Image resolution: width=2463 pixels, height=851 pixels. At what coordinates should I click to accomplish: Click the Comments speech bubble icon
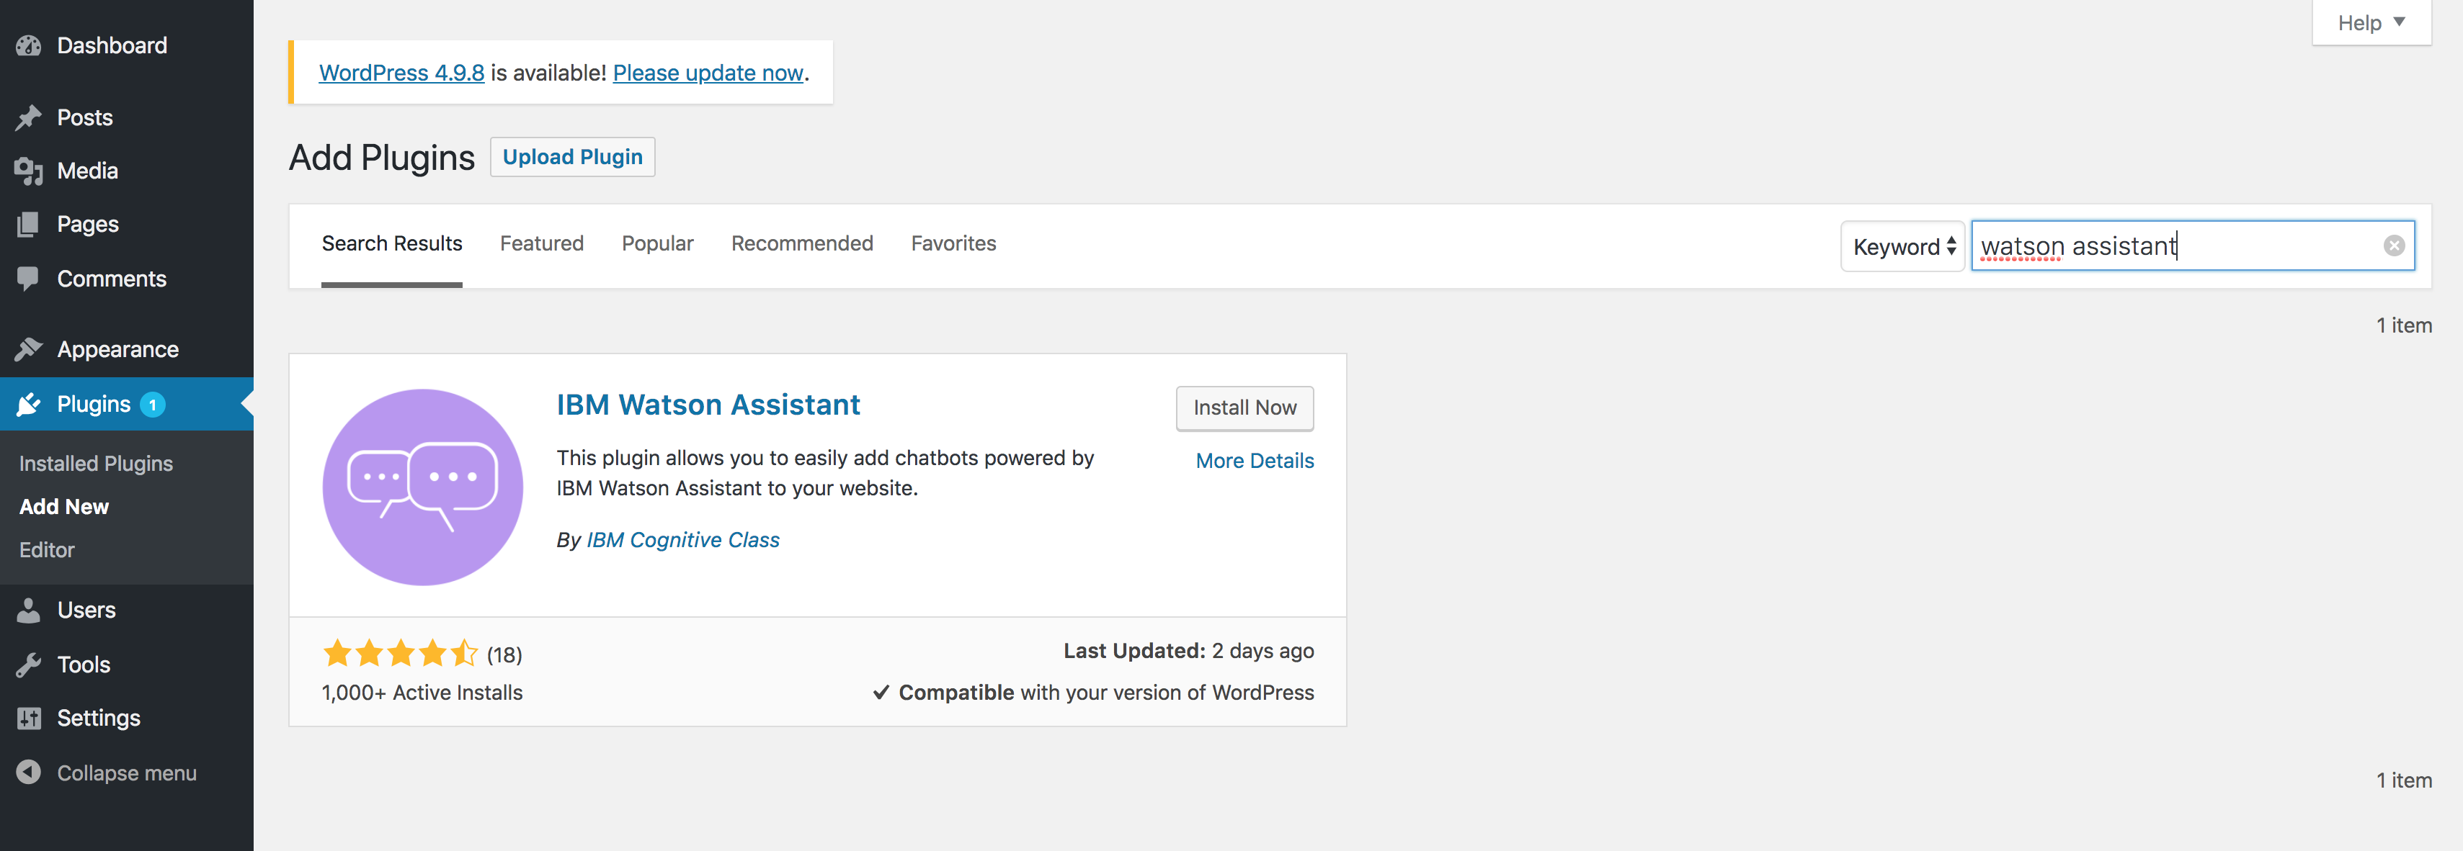tap(29, 279)
